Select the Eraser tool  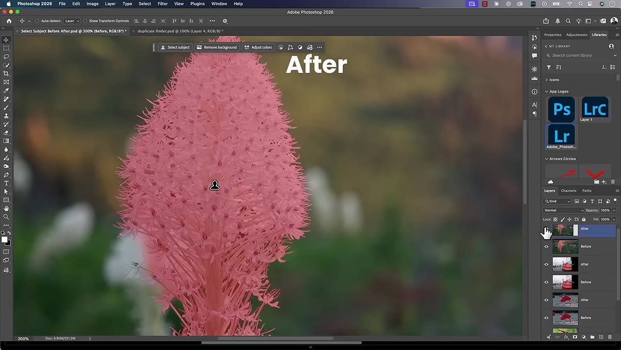(x=6, y=133)
